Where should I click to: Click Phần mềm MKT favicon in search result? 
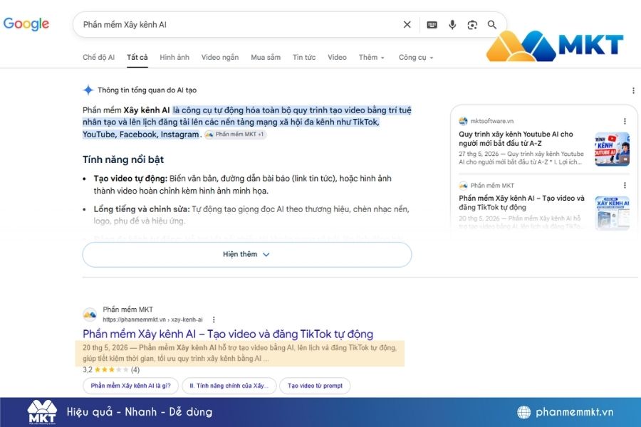click(x=90, y=315)
